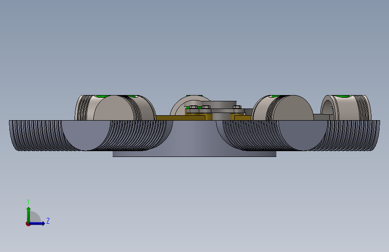This screenshot has width=389, height=252.
Task: Select the flat front face of the leftmost roller
Action: tap(114, 108)
